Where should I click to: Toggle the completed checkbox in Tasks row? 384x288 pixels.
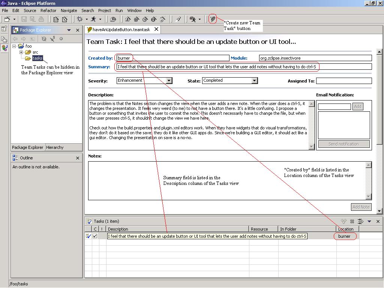[95, 236]
